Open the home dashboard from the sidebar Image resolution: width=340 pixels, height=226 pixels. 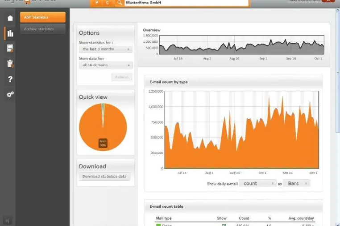(10, 18)
